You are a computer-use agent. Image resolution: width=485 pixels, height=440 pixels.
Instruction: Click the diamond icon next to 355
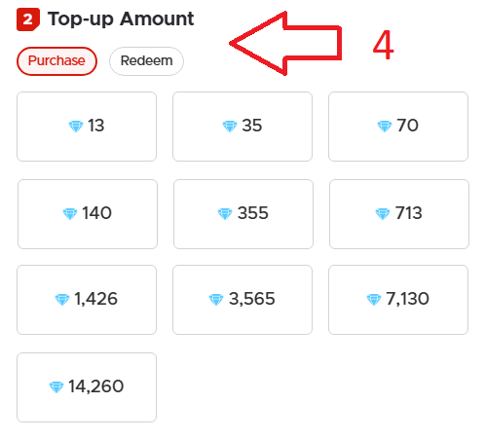[225, 214]
